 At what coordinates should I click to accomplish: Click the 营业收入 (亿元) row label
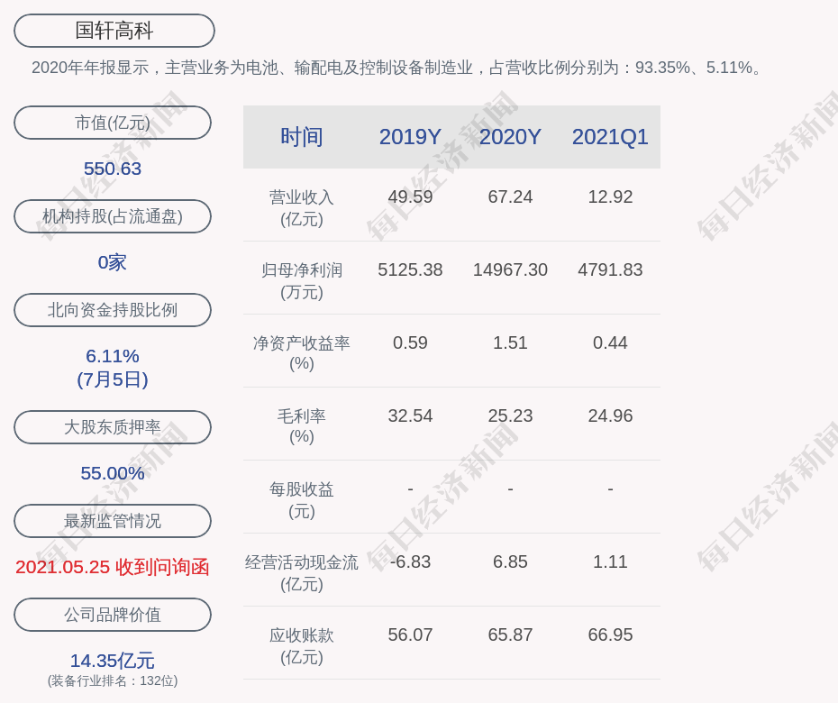point(302,208)
